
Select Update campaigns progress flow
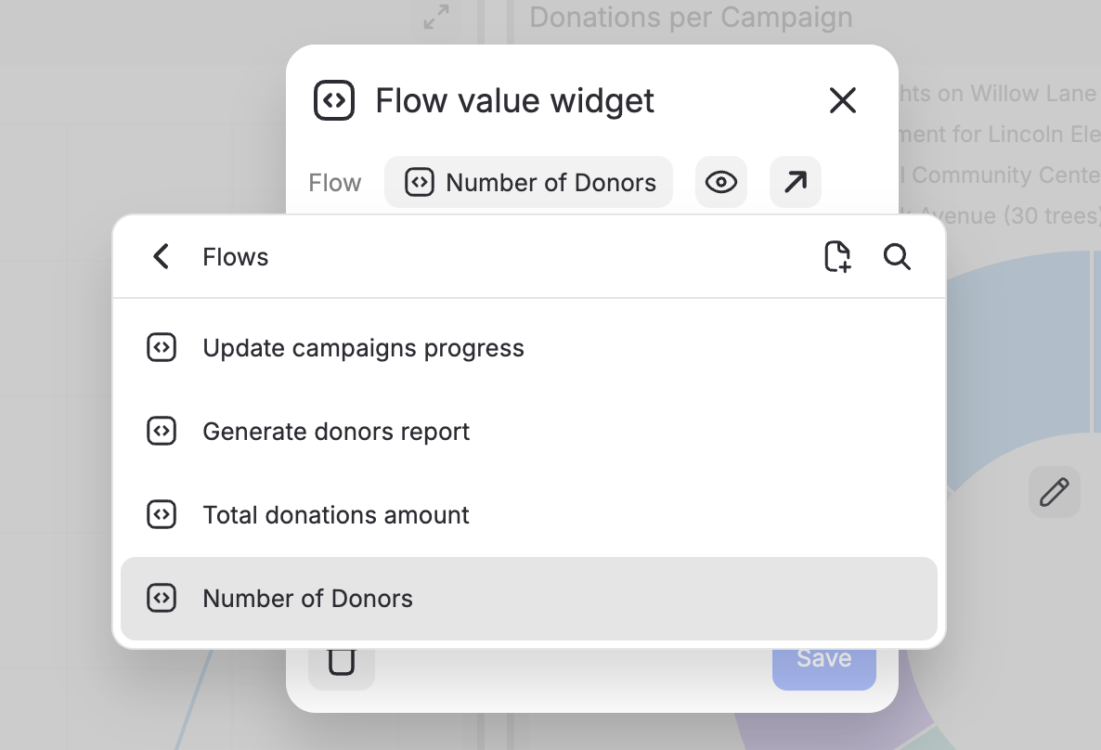(363, 348)
